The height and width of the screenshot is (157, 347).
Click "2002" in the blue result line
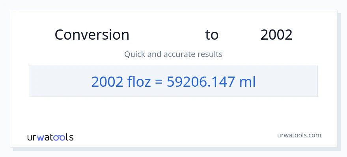[104, 81]
